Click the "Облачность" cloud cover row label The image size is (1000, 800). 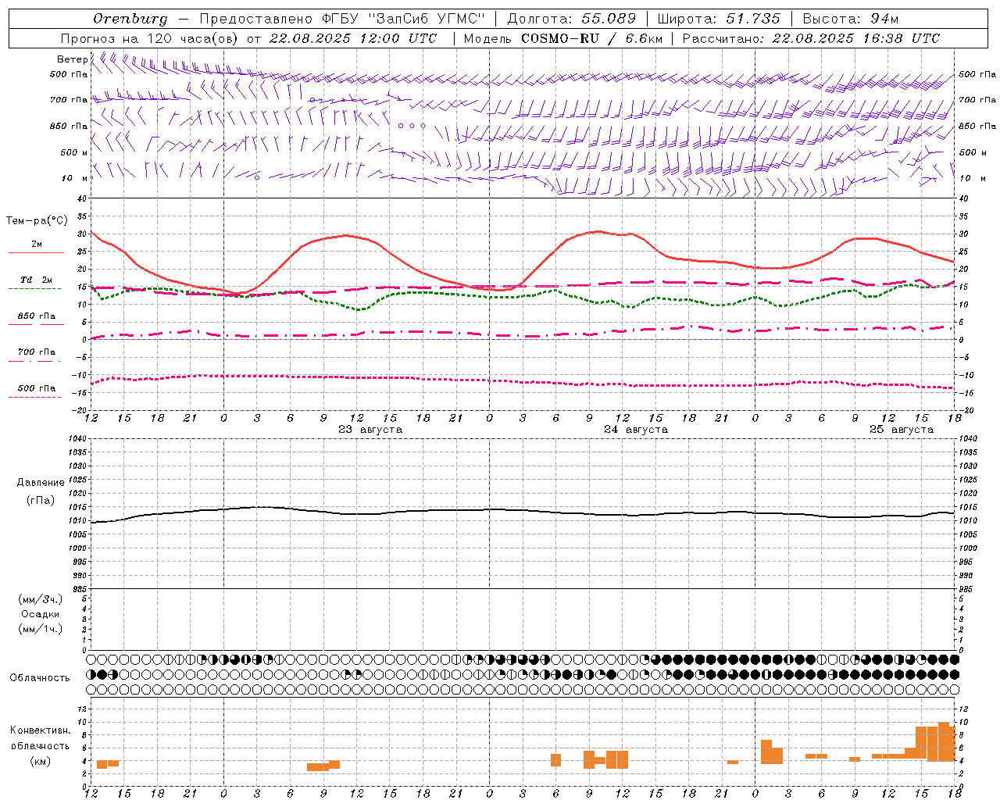(x=40, y=677)
